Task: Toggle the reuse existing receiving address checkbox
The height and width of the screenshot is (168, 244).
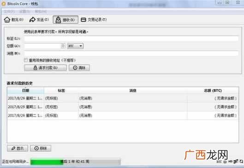Action: (26, 60)
